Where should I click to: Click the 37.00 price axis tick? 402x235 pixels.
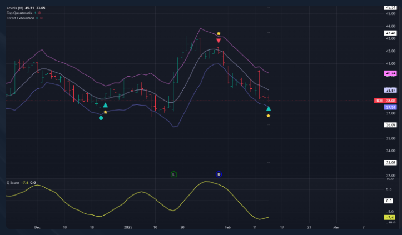pyautogui.click(x=391, y=113)
